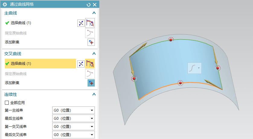Select highlighted 选择曲线 (1) under 交叉曲线
This screenshot has width=253, height=139.
[40, 64]
